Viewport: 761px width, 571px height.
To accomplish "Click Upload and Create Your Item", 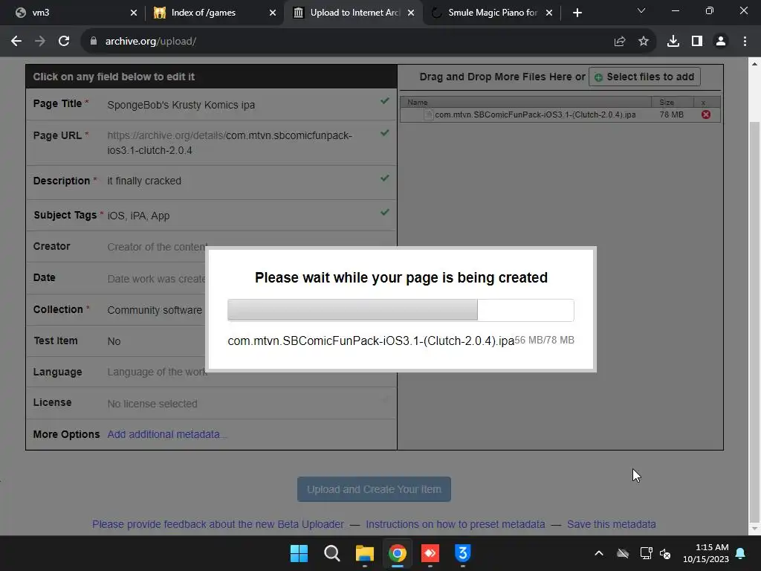I will point(374,489).
